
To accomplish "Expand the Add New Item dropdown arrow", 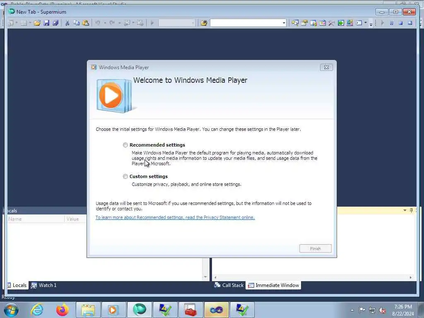I will pos(30,23).
